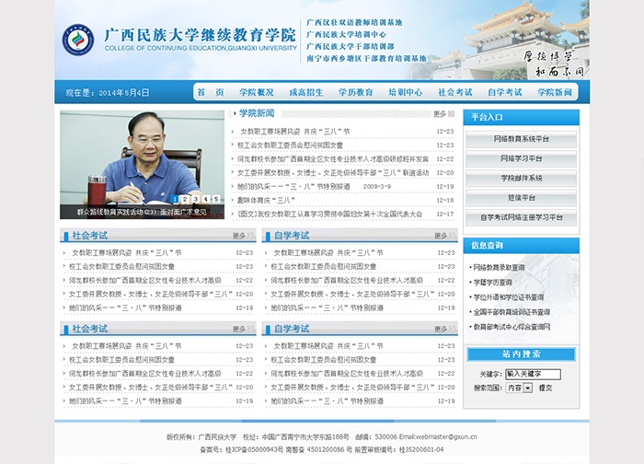
Task: Expand the 搜索范围 内容 dropdown
Action: coord(520,388)
